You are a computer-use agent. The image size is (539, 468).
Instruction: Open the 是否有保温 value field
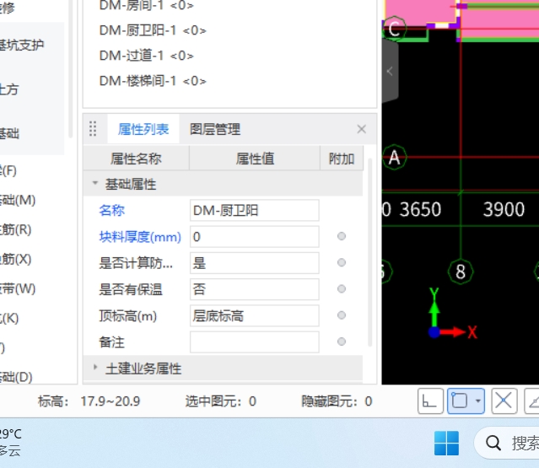pos(255,289)
